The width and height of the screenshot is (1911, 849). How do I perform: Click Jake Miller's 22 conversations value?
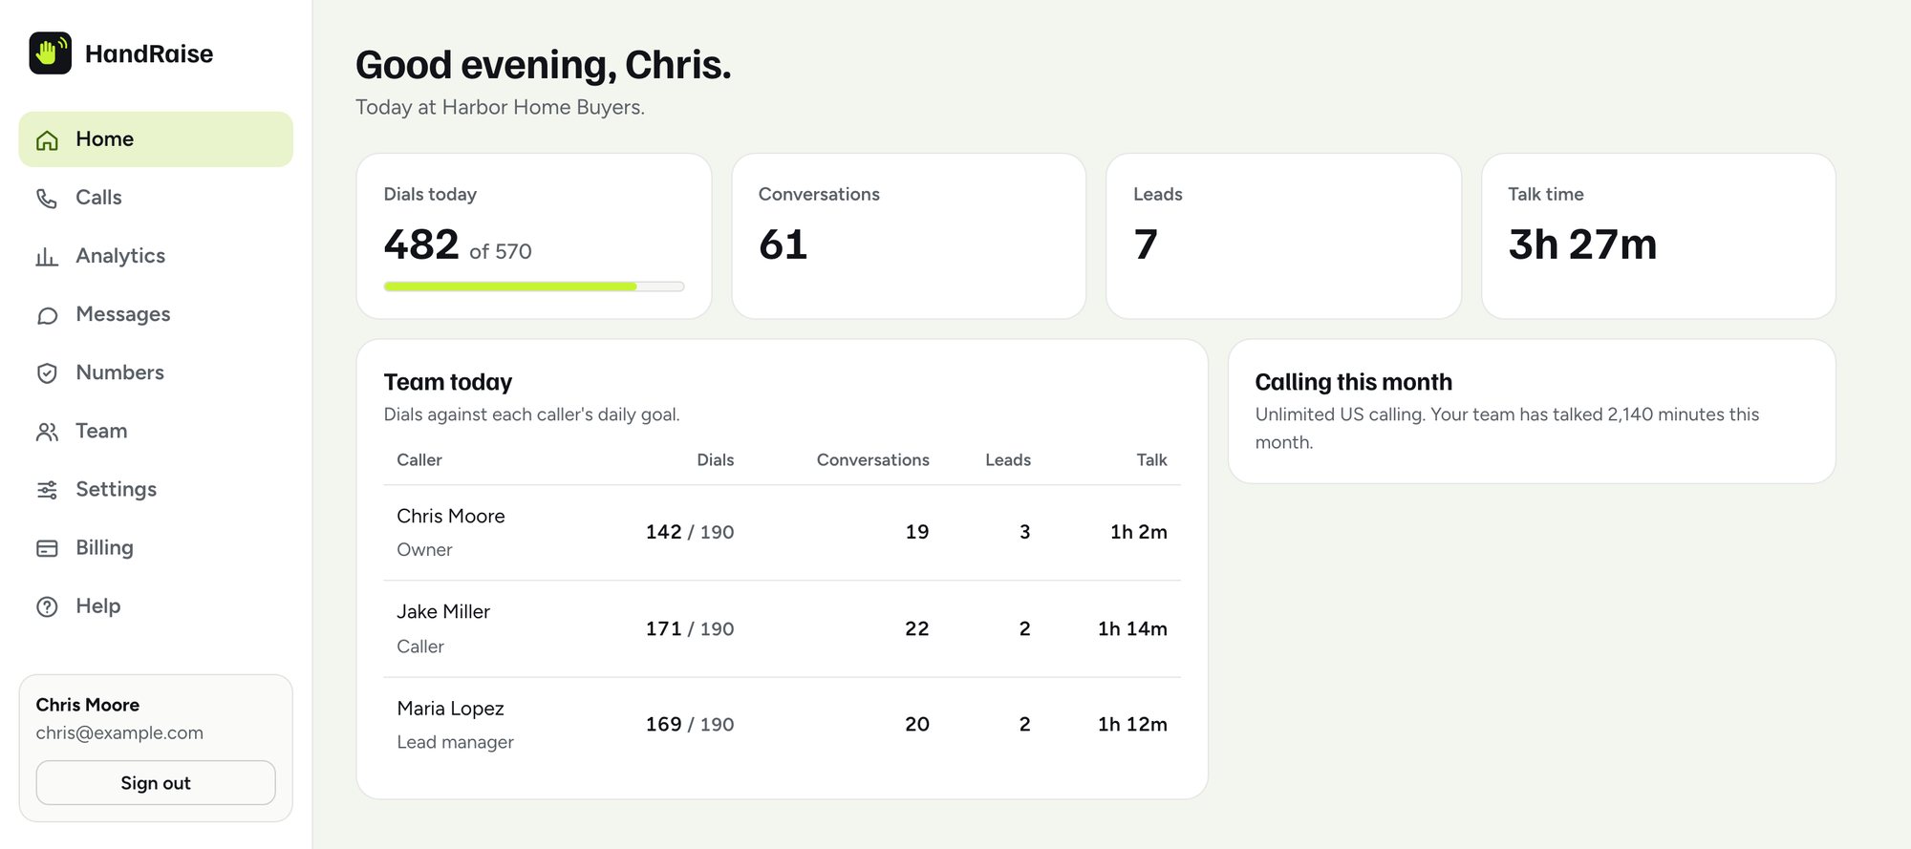click(x=917, y=628)
